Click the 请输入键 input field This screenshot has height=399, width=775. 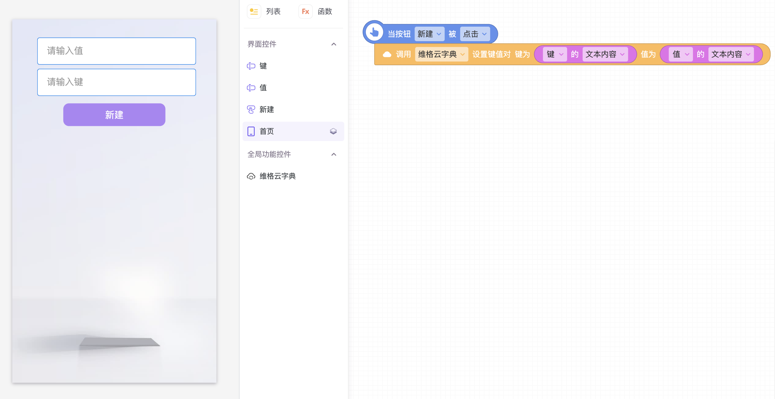116,82
